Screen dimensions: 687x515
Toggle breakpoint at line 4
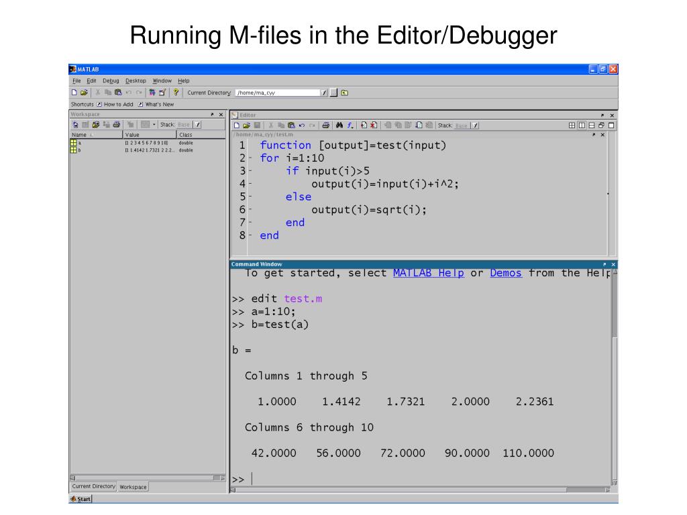click(x=250, y=184)
